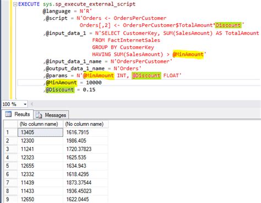Screen dimensions: 261x203
Task: Select cell 1936.45023
Action: coord(85,191)
